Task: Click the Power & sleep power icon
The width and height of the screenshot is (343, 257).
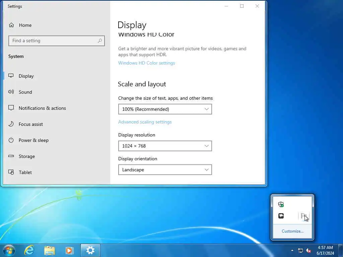Action: point(11,140)
